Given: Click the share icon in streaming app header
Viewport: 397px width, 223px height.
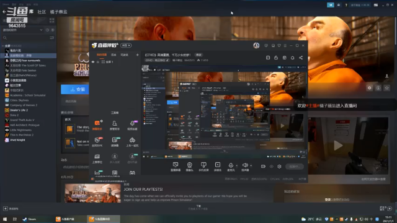Looking at the screenshot, I should [301, 58].
